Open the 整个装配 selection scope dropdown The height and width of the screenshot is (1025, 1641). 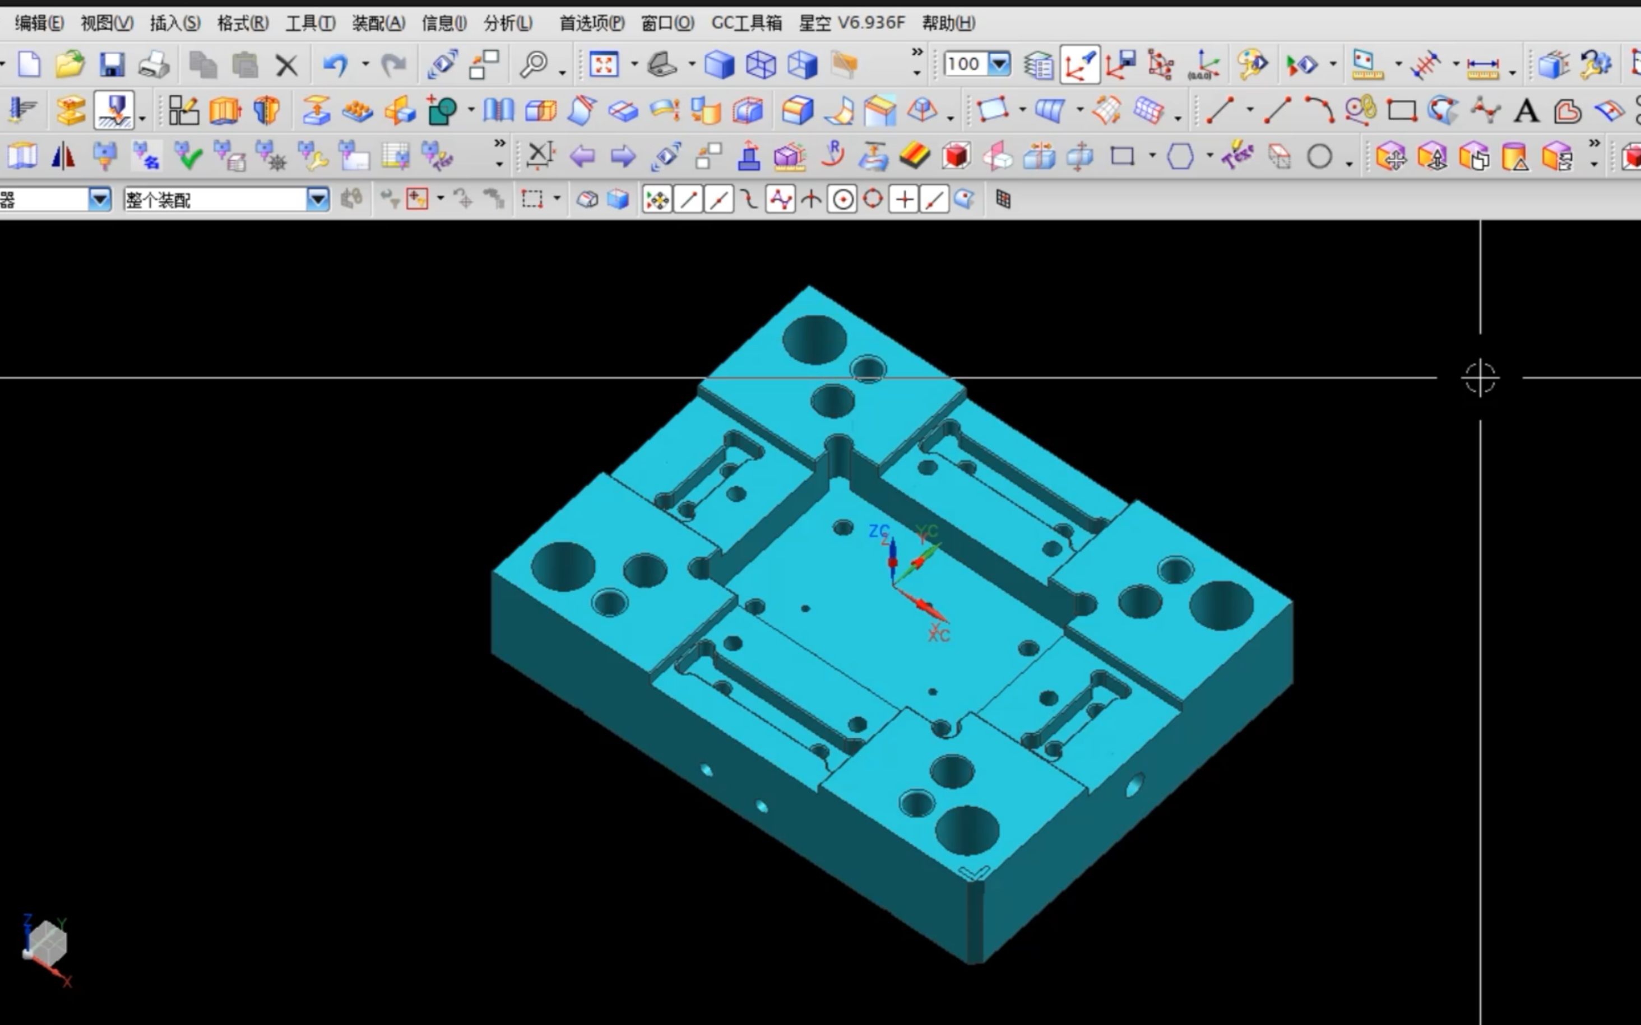coord(317,199)
